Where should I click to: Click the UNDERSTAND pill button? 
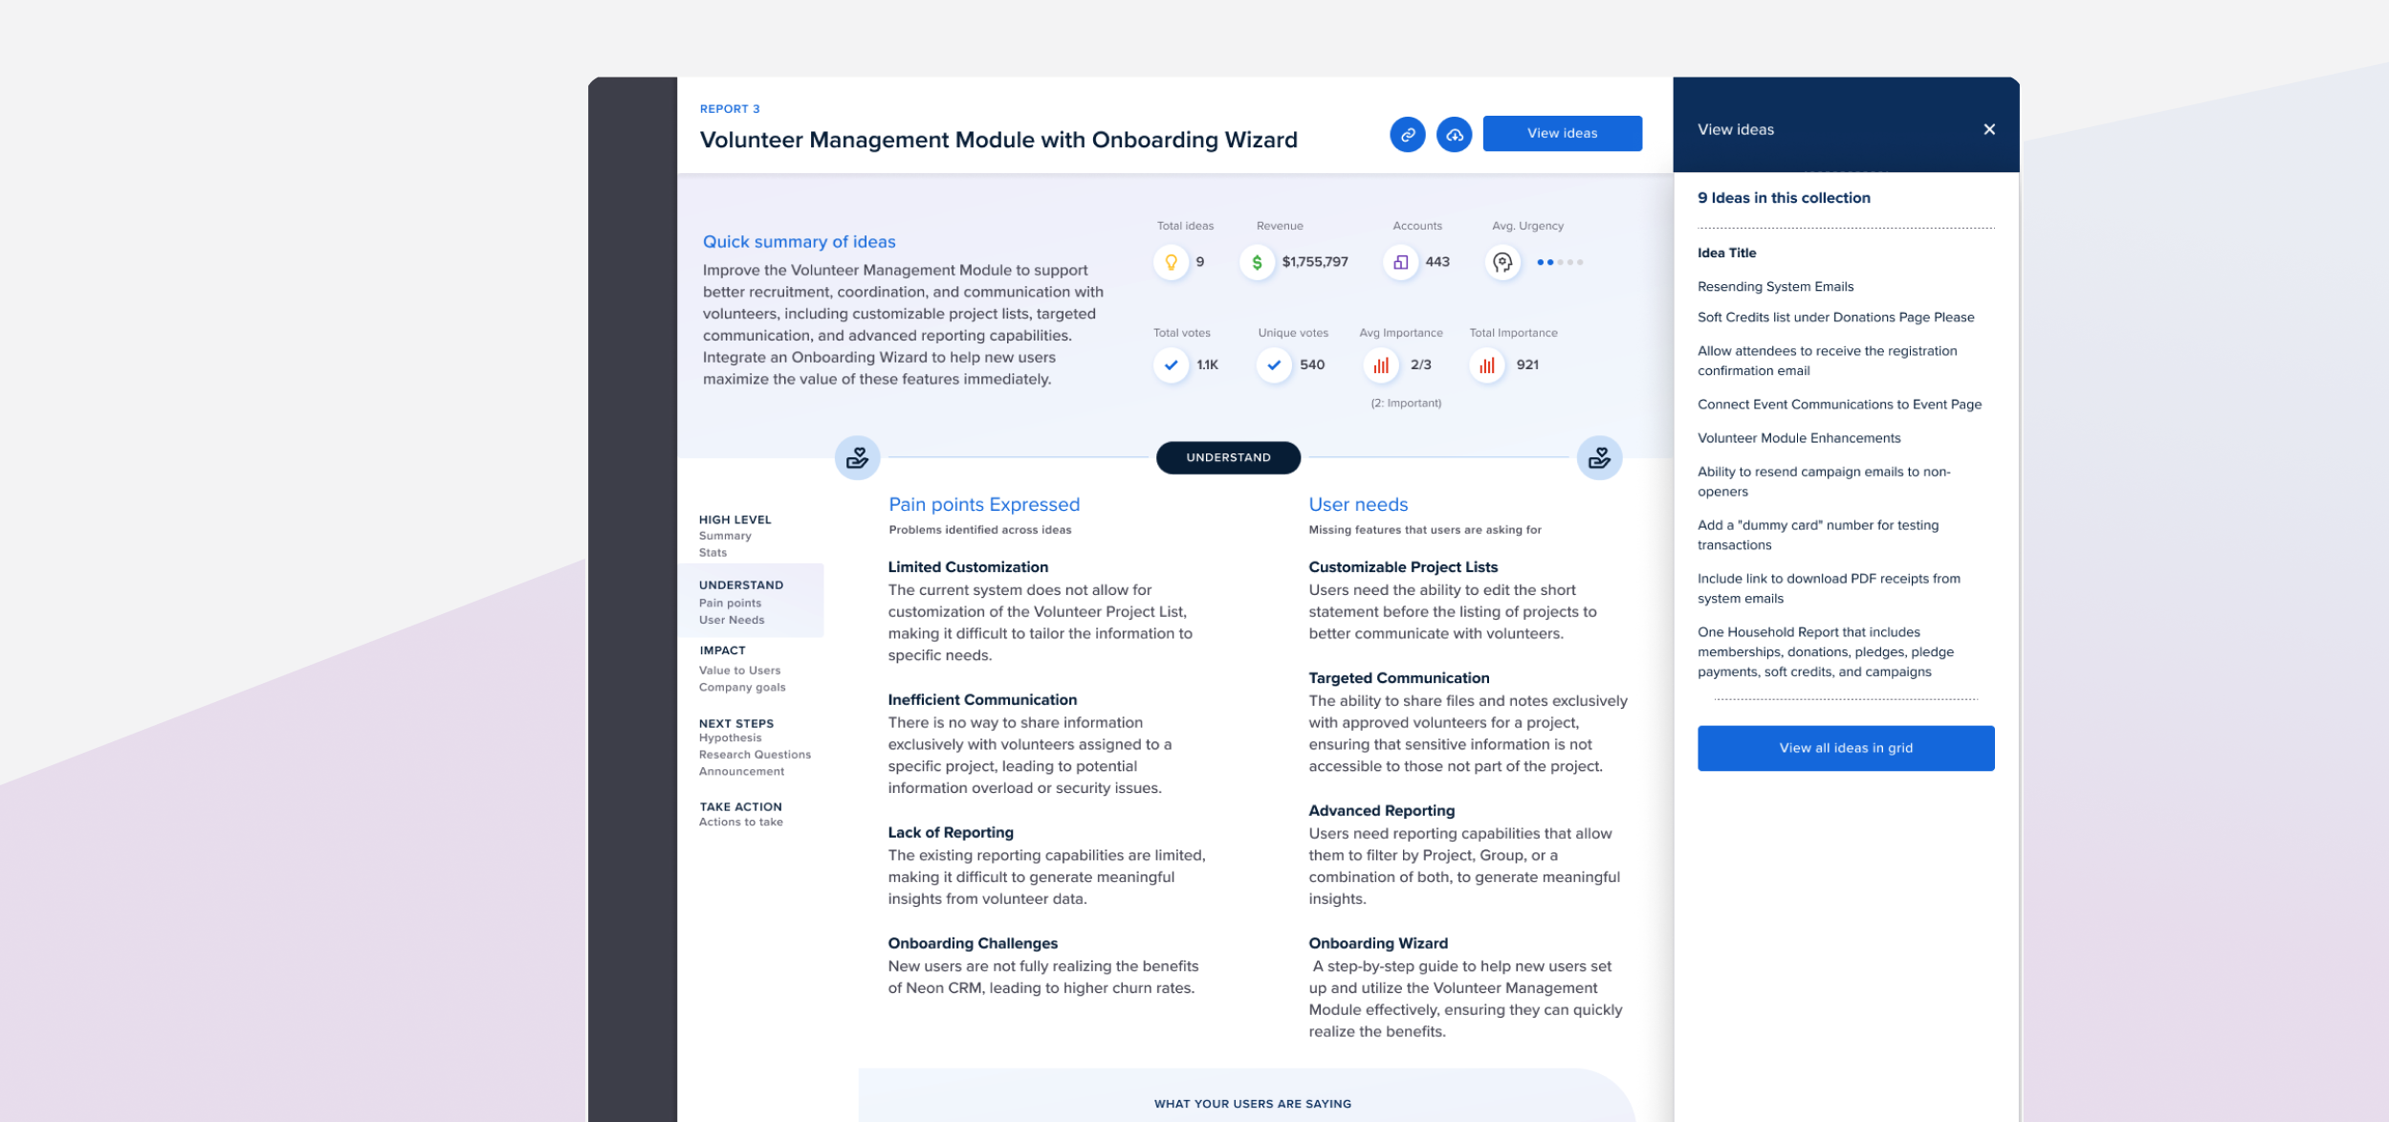1228,457
